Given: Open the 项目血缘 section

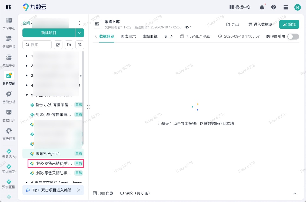Looking at the screenshot, I should coord(103,193).
